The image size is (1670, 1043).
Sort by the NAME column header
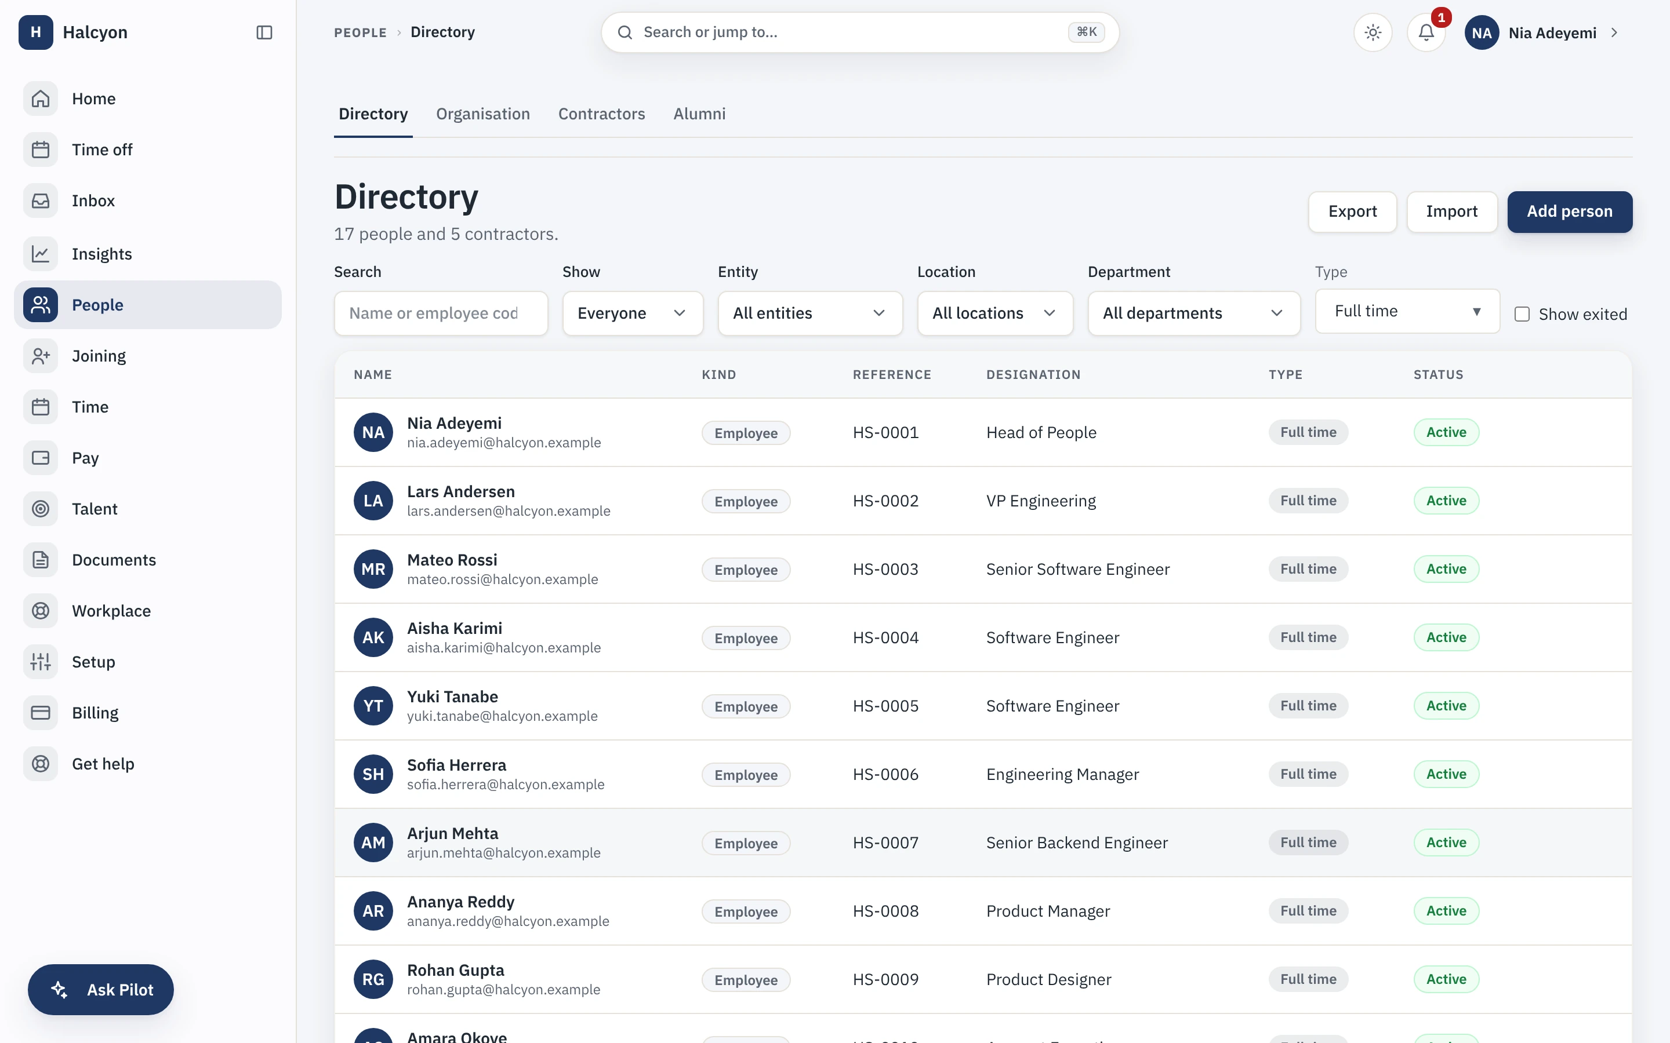coord(373,374)
